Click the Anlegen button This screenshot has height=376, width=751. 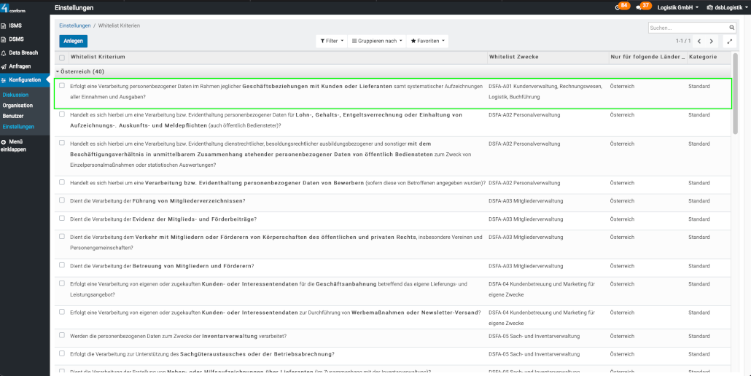pos(73,41)
